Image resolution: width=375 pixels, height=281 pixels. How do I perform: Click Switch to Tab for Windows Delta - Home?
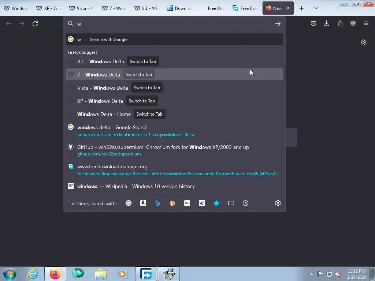pyautogui.click(x=149, y=114)
